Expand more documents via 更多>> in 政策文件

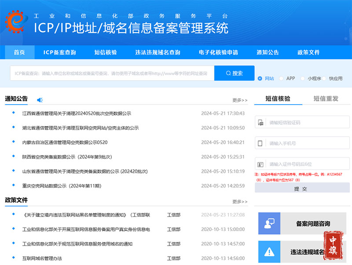(239, 202)
